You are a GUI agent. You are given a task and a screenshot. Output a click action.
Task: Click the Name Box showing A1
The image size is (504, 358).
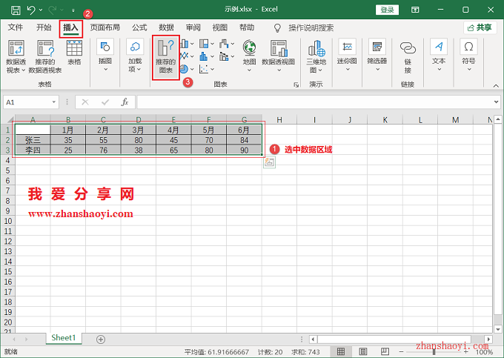(x=27, y=102)
